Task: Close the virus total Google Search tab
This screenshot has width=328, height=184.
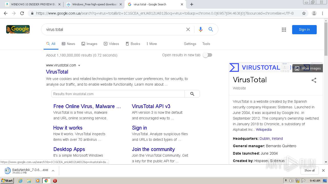Action: (x=182, y=4)
